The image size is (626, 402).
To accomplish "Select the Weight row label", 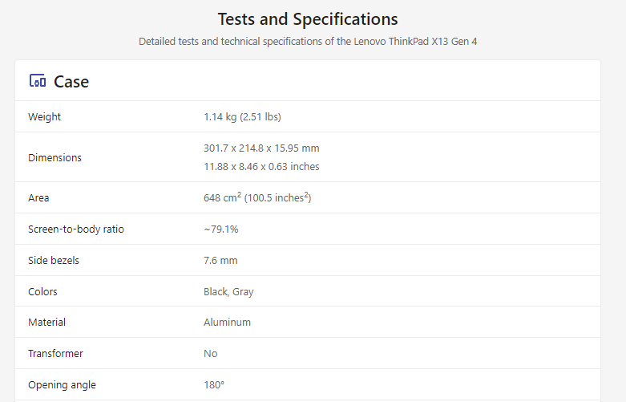I will 45,117.
